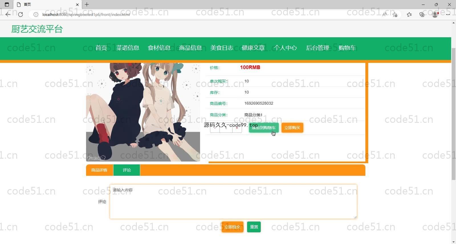
Task: Switch to 评论 tab
Action: tap(127, 170)
